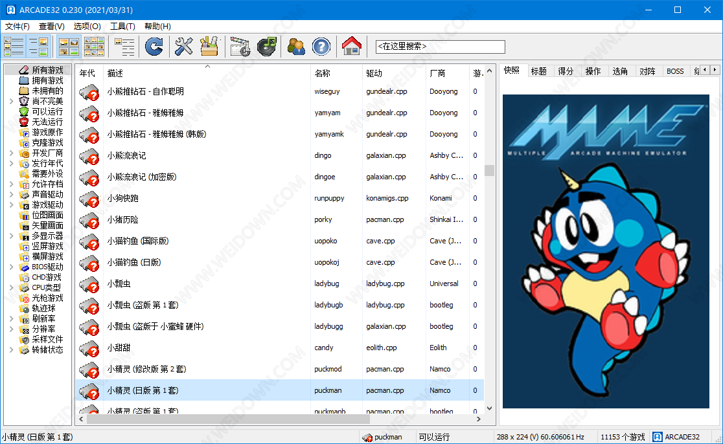Toggle the folder list panel button

click(x=14, y=47)
